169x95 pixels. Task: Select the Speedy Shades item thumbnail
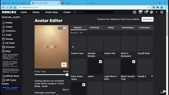95,44
